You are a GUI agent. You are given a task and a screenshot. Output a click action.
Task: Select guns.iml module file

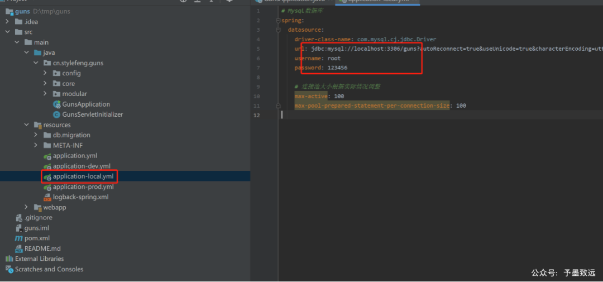[36, 228]
